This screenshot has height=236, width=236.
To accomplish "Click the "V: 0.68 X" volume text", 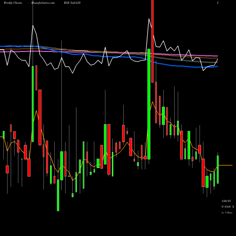I will (x=228, y=207).
